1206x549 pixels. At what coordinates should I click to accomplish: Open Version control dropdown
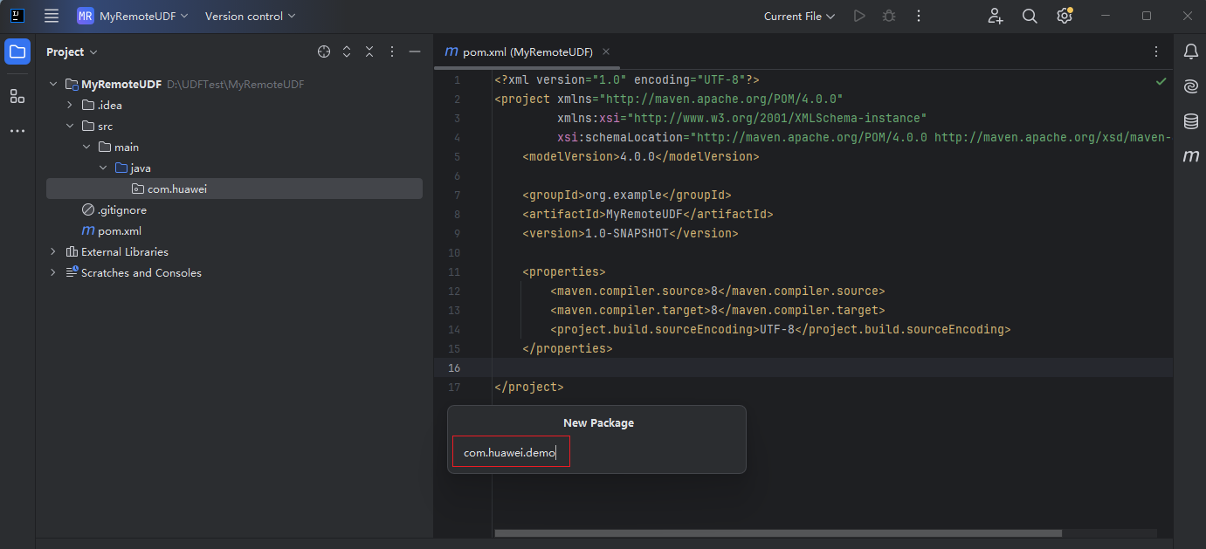click(x=250, y=16)
